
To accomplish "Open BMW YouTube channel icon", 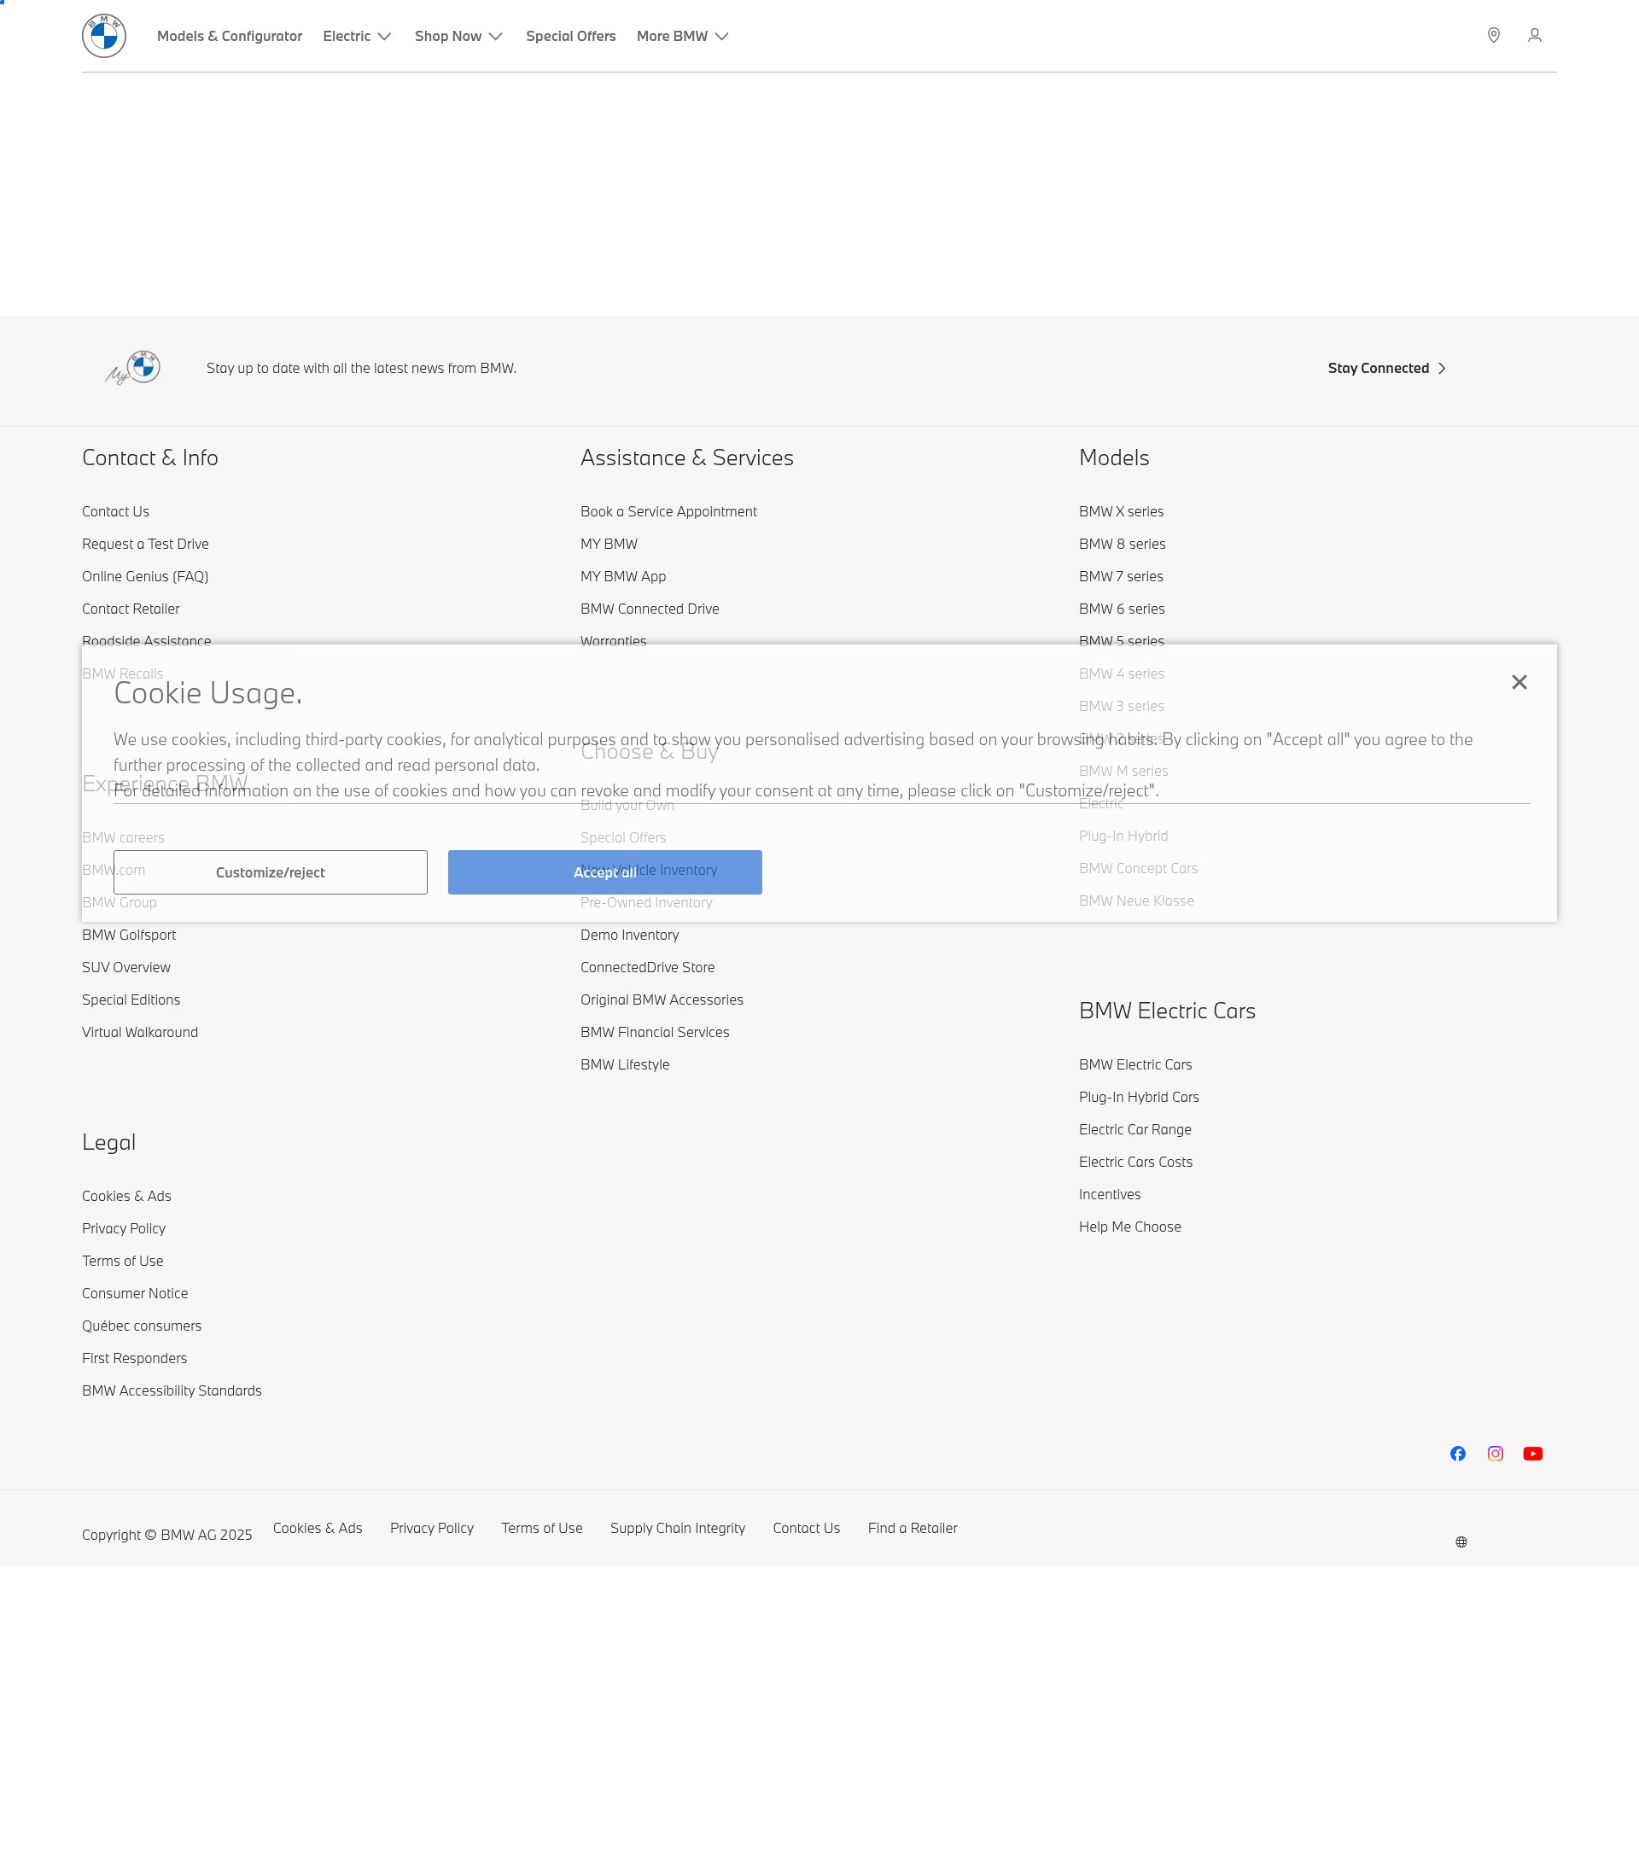I will pyautogui.click(x=1532, y=1453).
